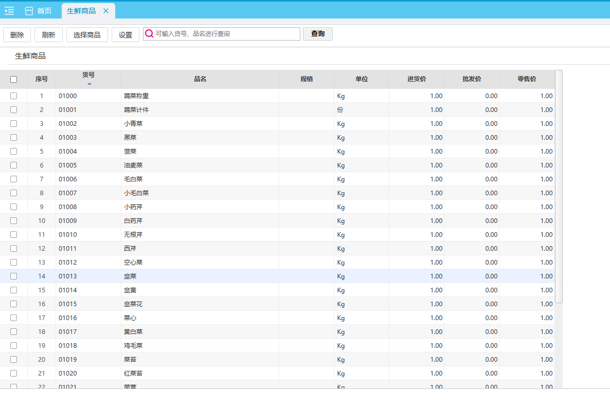Image resolution: width=610 pixels, height=410 pixels.
Task: Switch to the 首页 tab
Action: [x=44, y=11]
